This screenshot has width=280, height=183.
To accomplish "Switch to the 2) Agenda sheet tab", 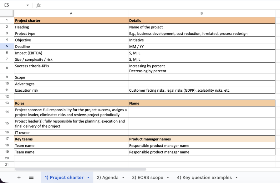I will 108,177.
